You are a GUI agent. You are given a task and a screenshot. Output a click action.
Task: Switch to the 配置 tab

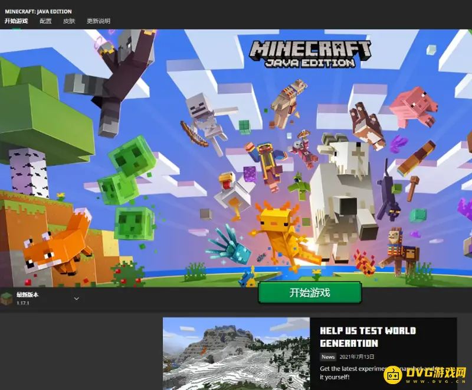click(45, 21)
